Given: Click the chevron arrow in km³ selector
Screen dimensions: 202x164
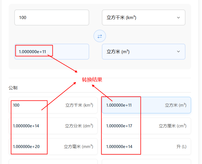Looking at the screenshot, I should (178, 18).
